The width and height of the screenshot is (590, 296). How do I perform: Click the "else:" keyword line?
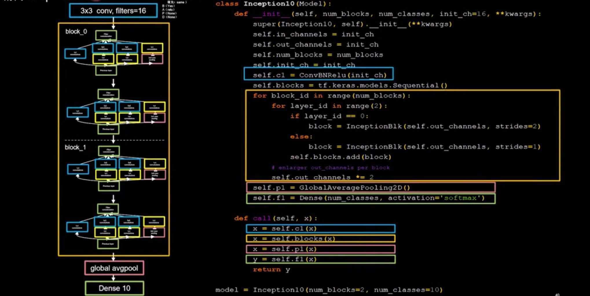pos(301,136)
